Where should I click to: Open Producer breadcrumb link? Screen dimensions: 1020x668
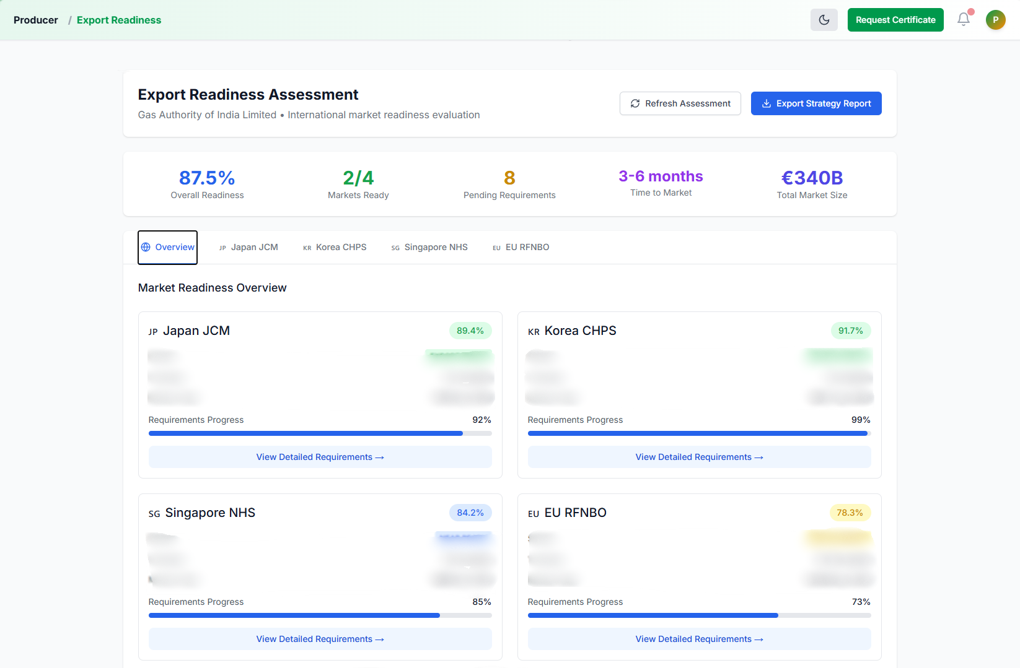(35, 19)
